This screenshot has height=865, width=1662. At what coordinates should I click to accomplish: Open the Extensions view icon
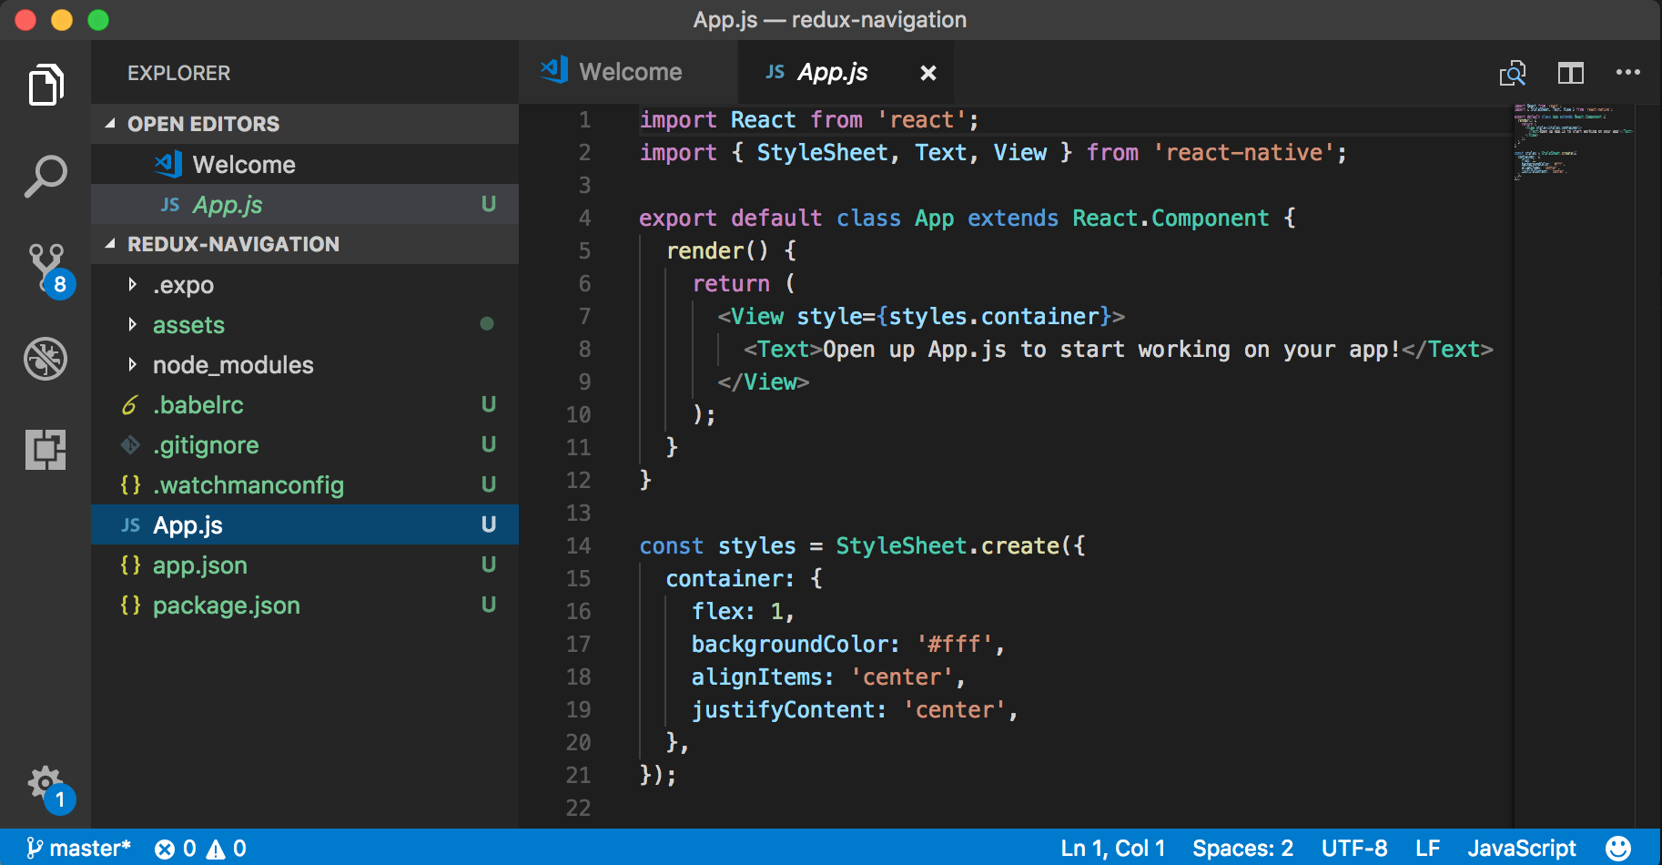click(46, 450)
